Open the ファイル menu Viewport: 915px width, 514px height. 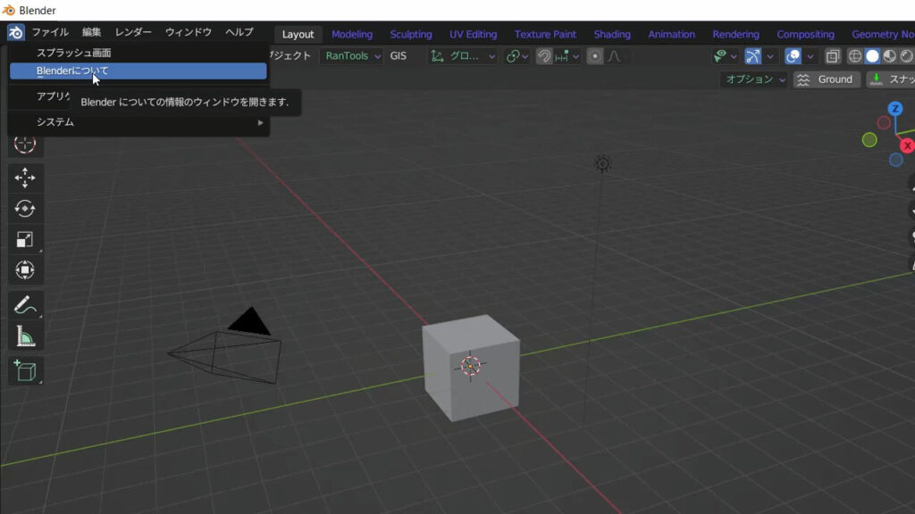coord(50,32)
